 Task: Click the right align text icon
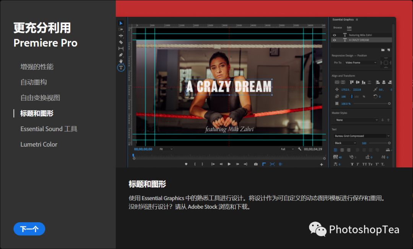pyautogui.click(x=348, y=150)
